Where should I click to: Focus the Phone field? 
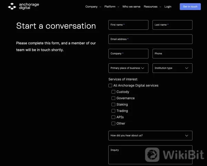pos(172,54)
